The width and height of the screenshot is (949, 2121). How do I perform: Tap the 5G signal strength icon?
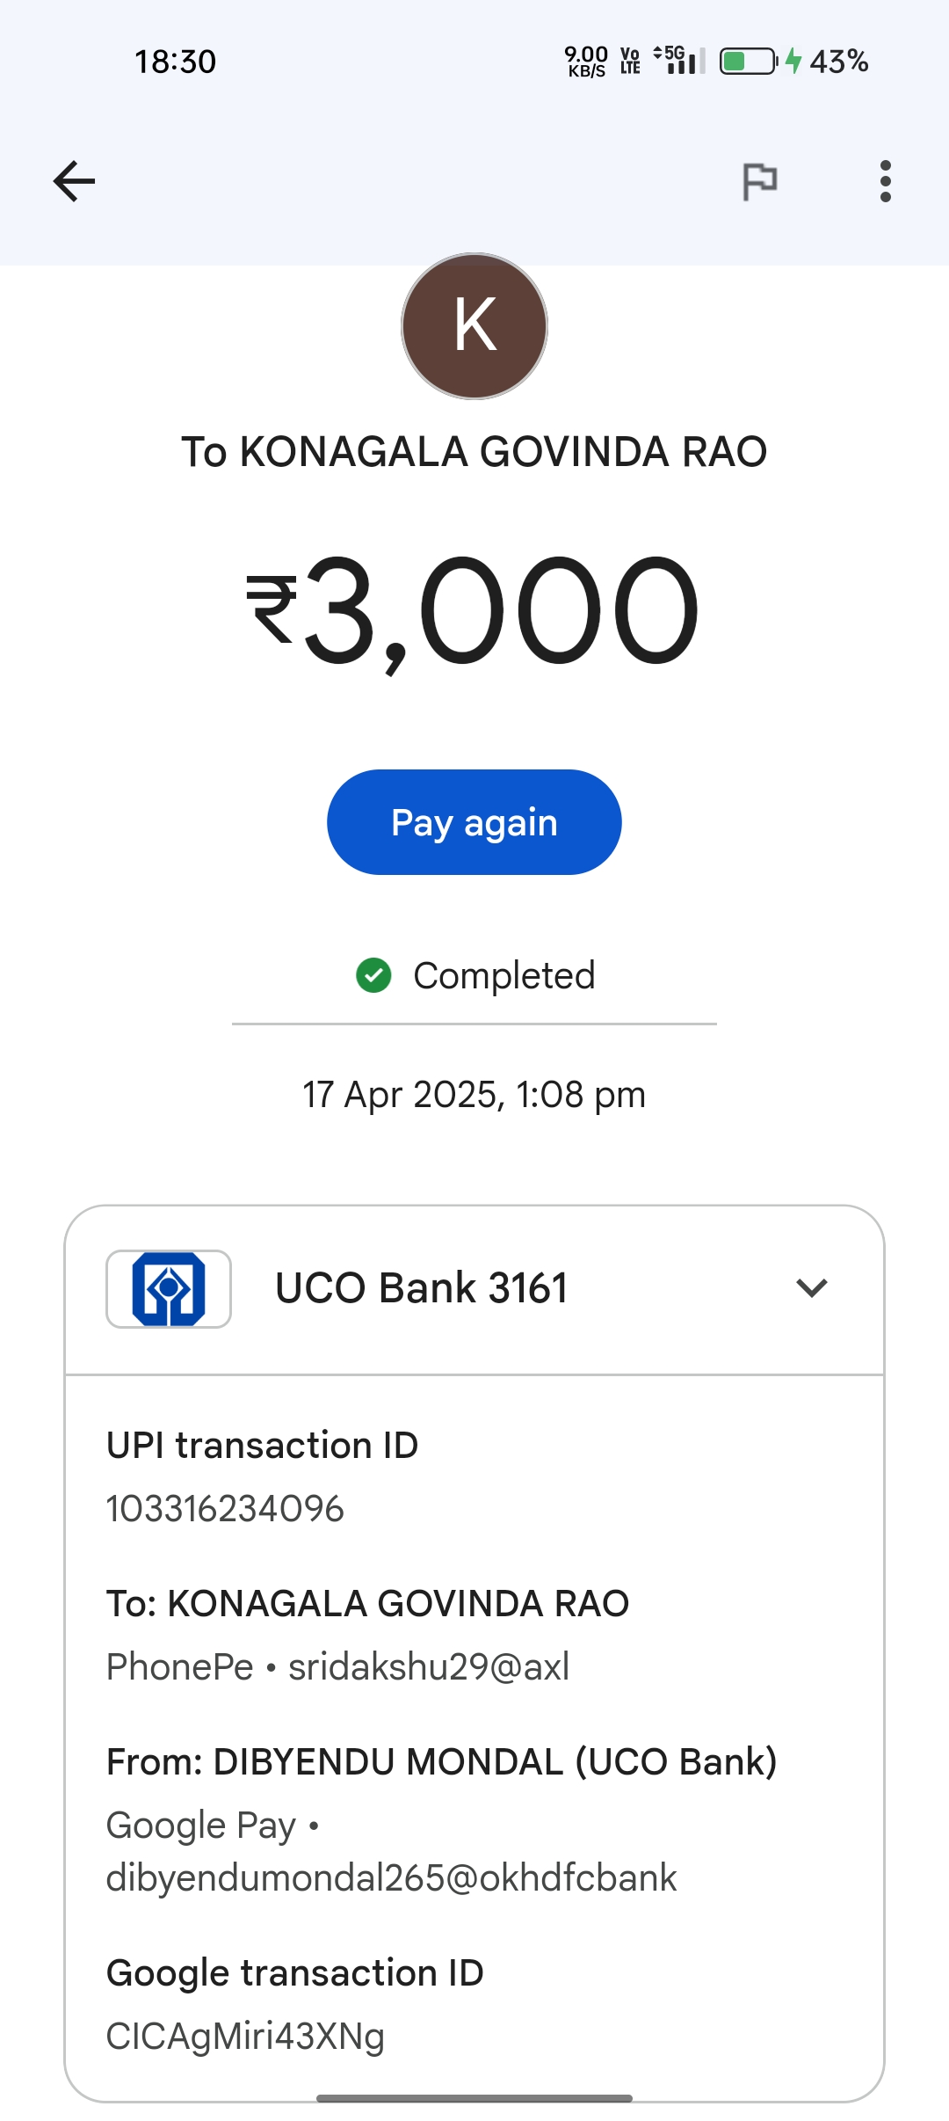click(679, 61)
